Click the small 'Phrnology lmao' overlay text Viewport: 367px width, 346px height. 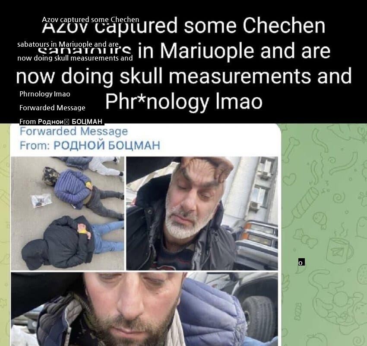click(45, 94)
